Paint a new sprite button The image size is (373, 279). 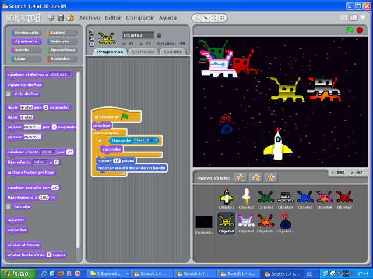click(240, 177)
